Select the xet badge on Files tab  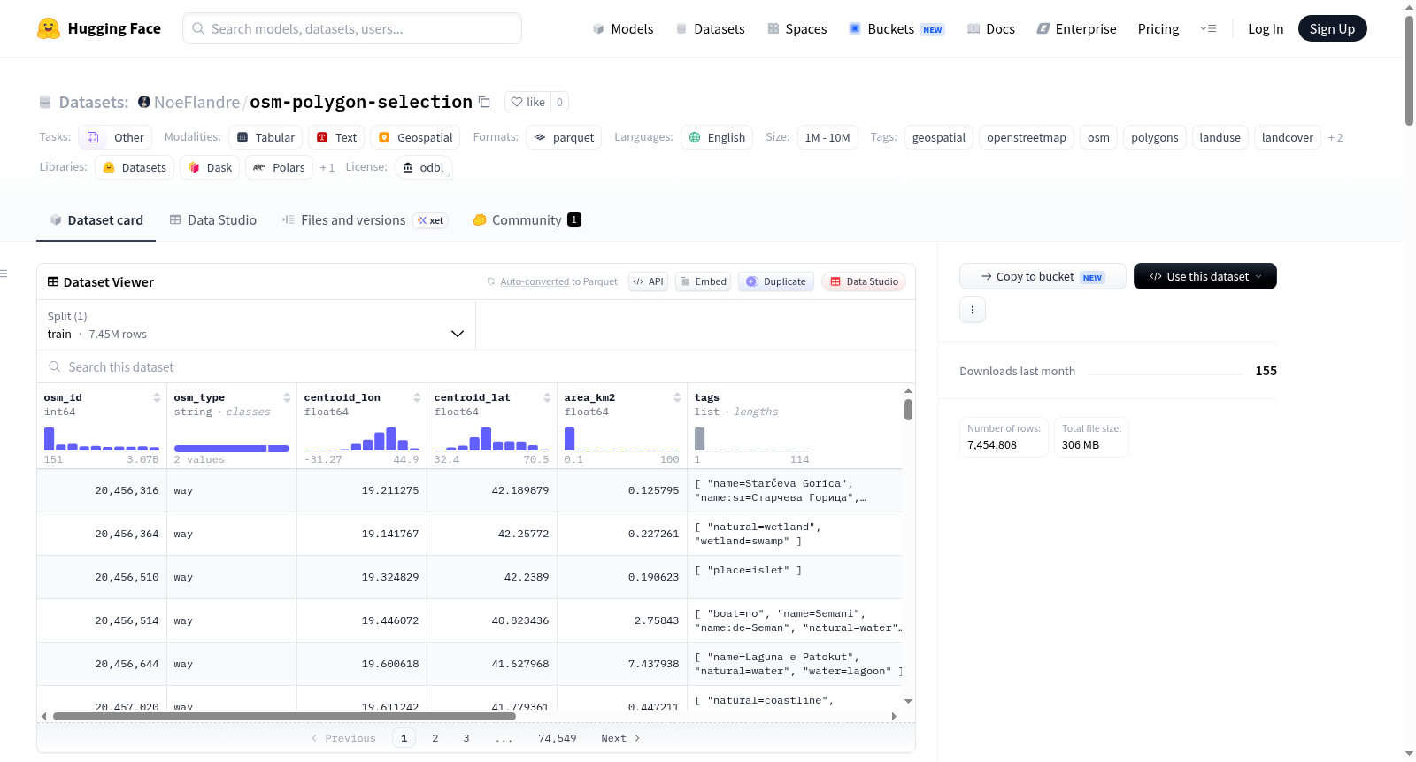click(x=431, y=220)
